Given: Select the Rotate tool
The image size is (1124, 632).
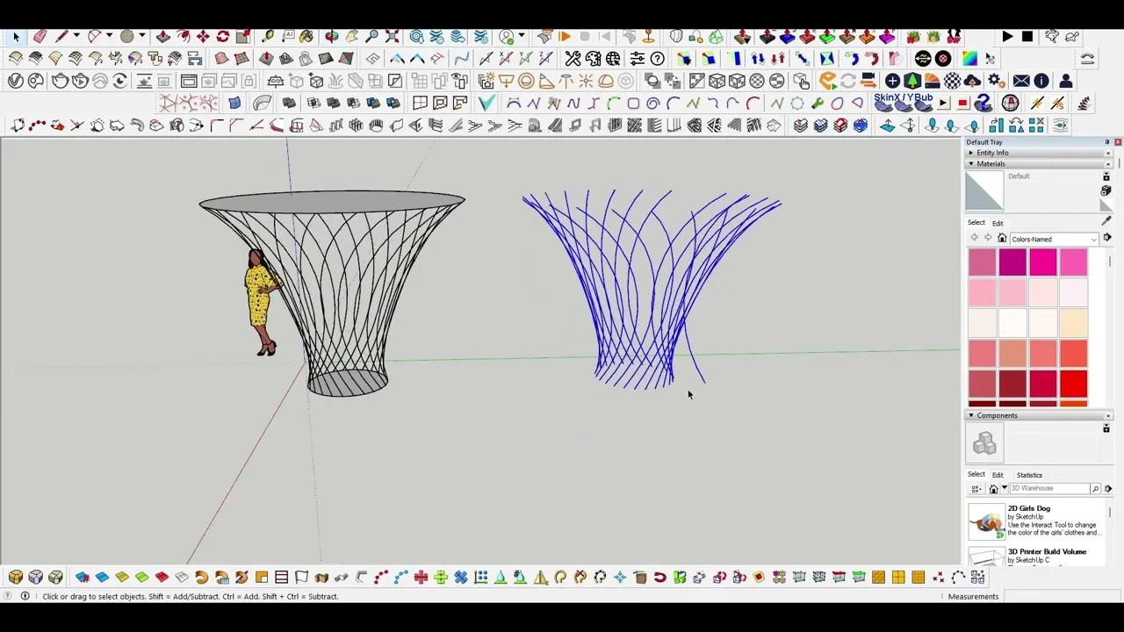Looking at the screenshot, I should click(222, 36).
